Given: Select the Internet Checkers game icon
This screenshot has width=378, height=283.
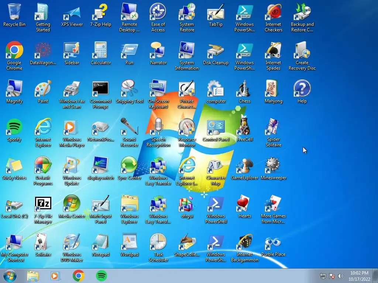Looking at the screenshot, I should (274, 17).
